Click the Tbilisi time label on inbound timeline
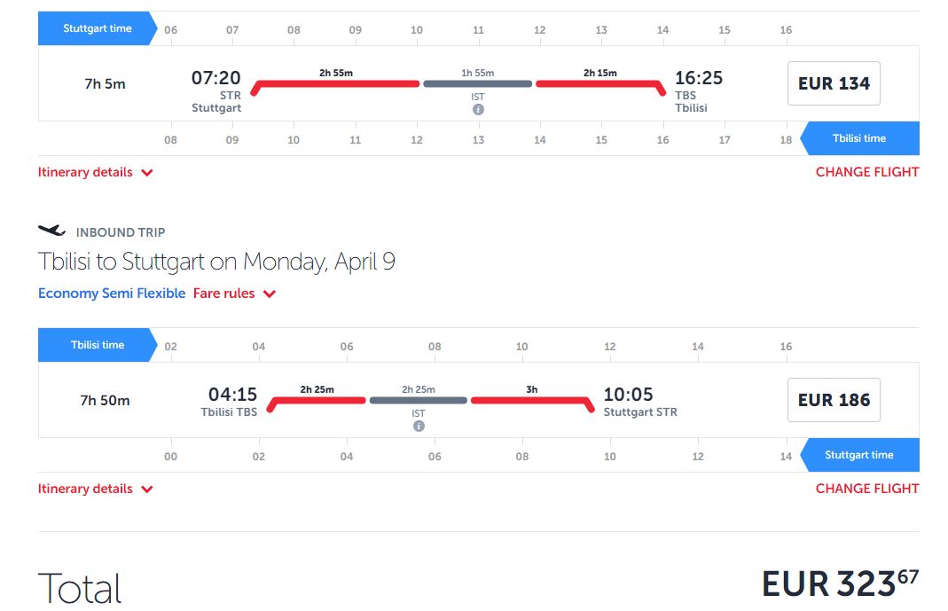 [x=97, y=345]
